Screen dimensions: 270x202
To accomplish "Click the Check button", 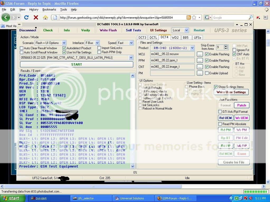I will pos(48,30).
